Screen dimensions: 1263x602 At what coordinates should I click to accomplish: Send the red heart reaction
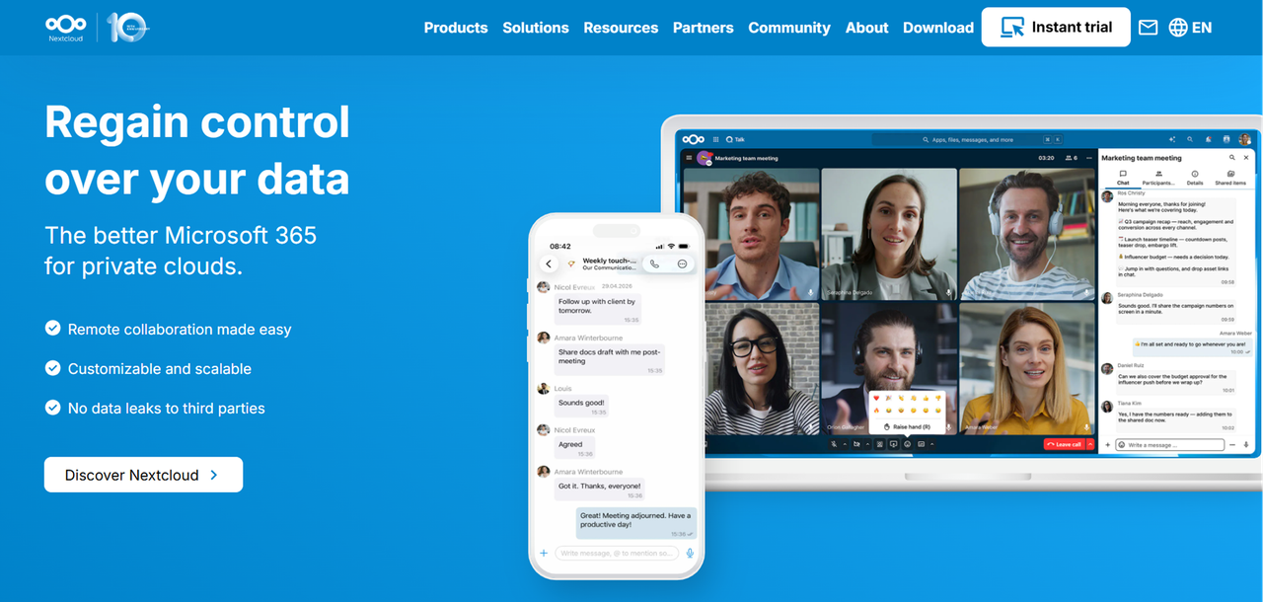point(876,398)
